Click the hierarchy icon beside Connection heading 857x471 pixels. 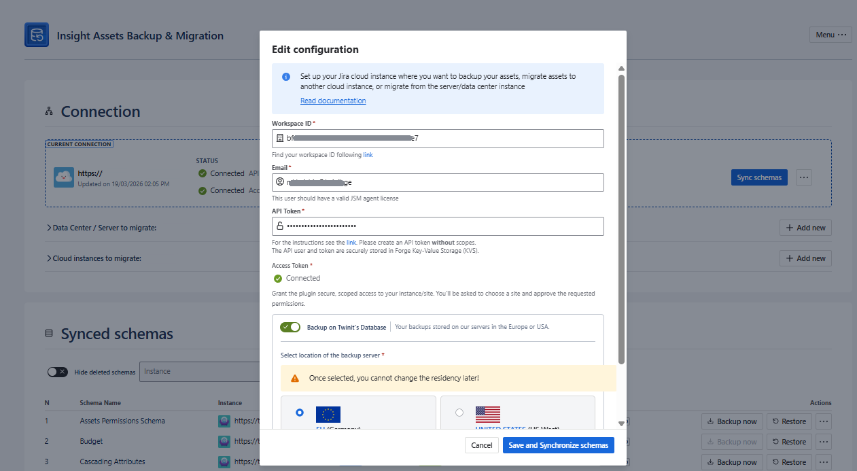click(49, 111)
